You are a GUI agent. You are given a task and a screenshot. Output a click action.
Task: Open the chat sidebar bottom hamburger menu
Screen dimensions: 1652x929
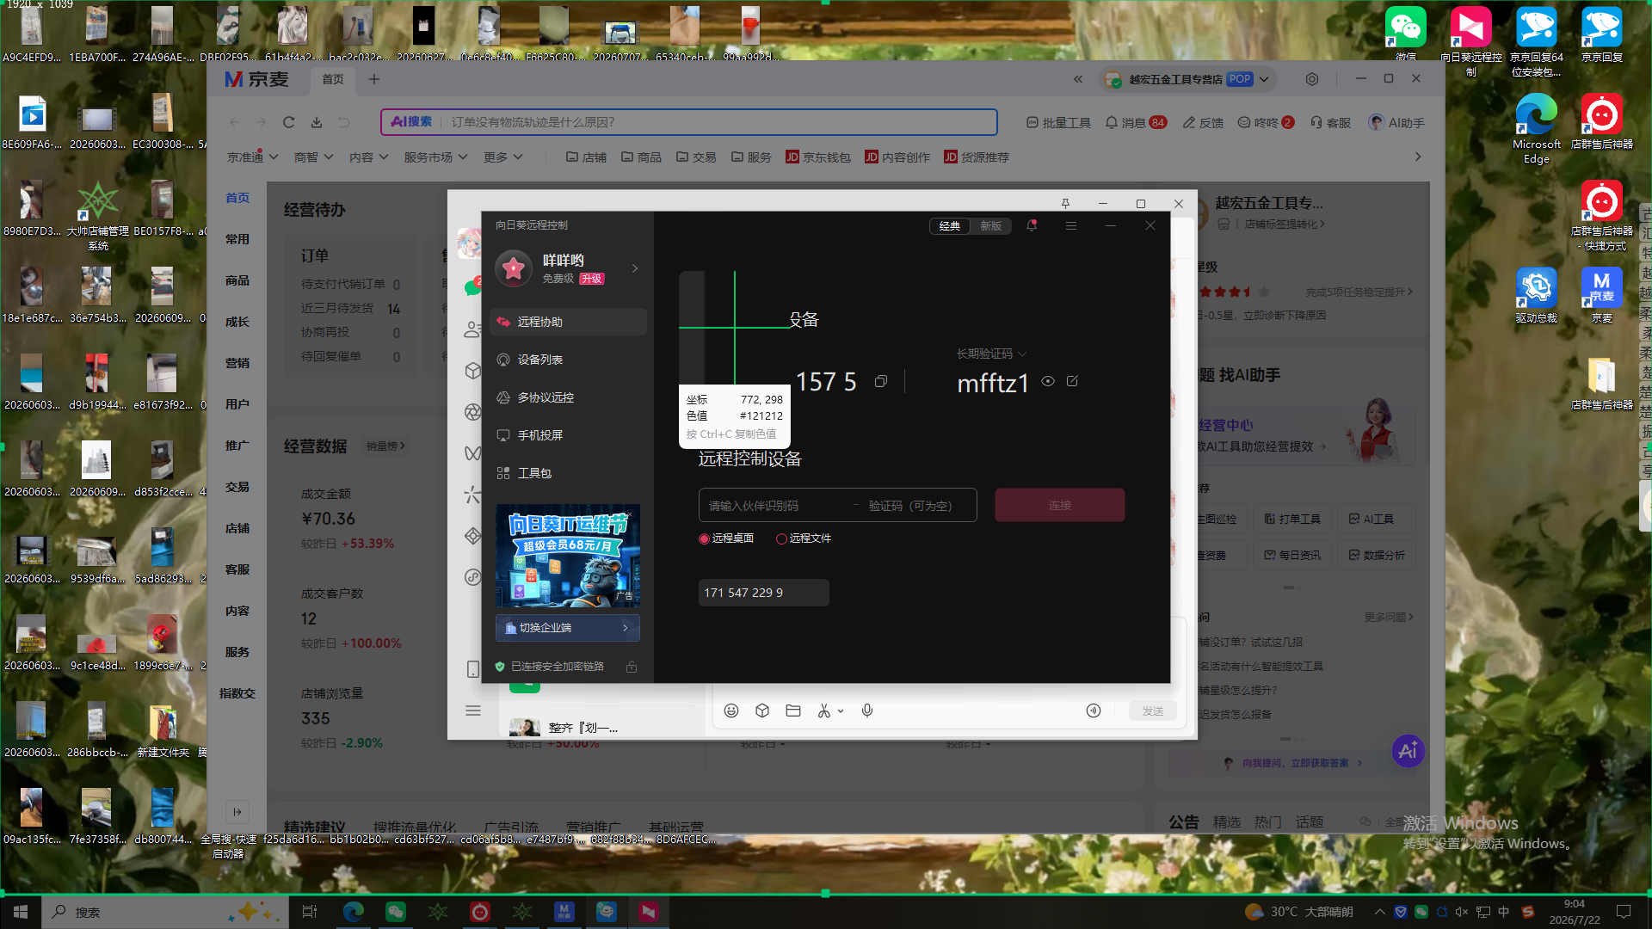(473, 711)
